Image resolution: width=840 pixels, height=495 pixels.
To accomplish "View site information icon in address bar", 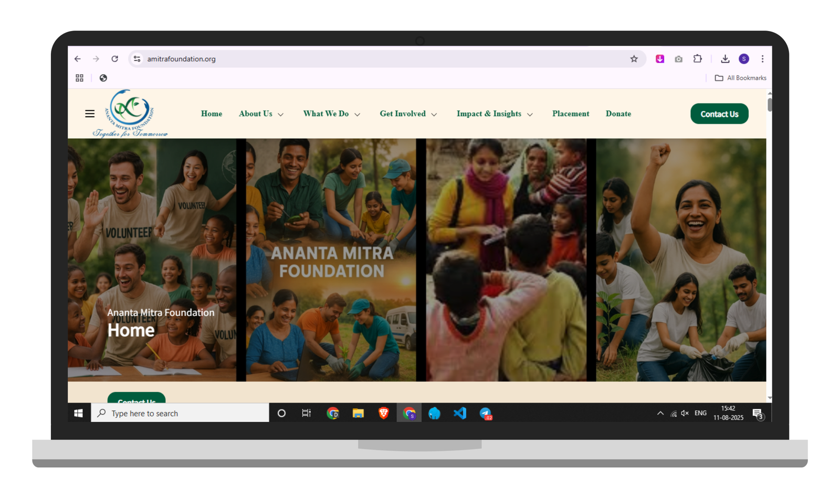I will (137, 59).
